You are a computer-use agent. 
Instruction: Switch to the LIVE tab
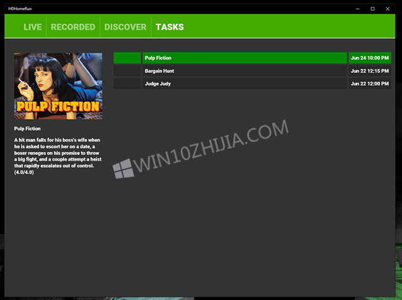tap(33, 27)
